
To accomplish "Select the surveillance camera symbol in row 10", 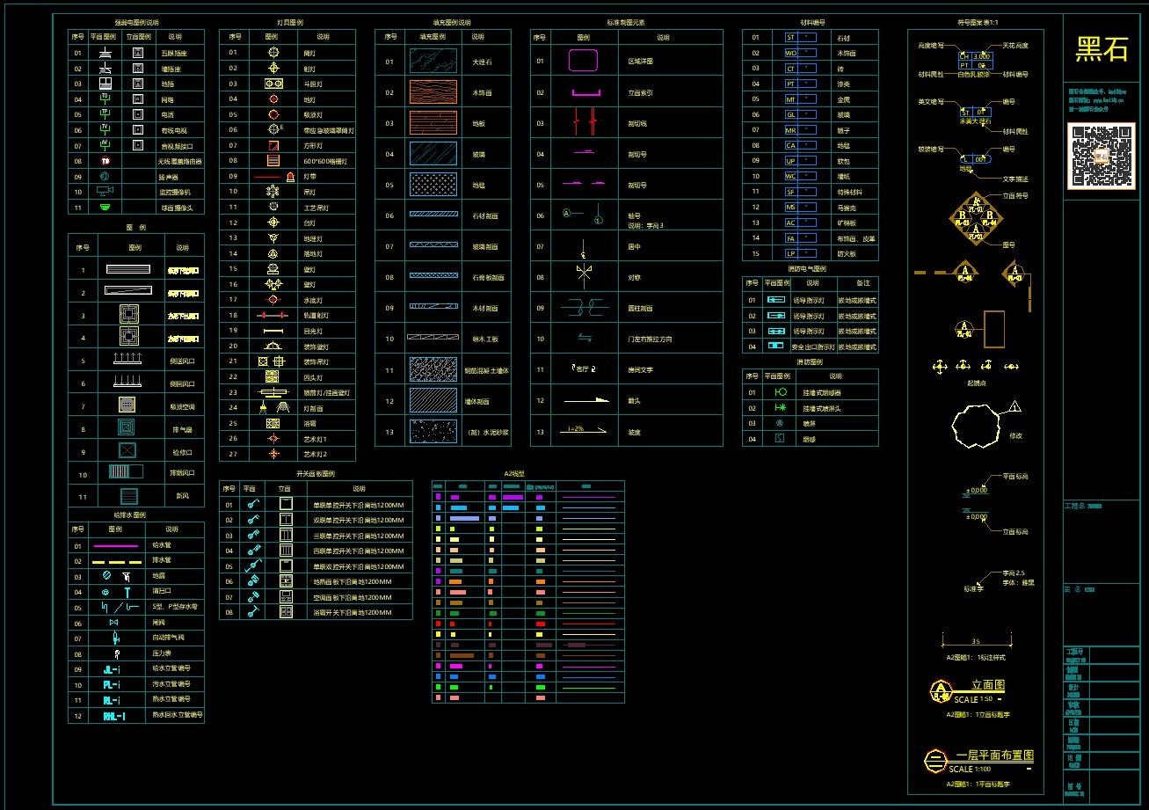I will click(105, 191).
